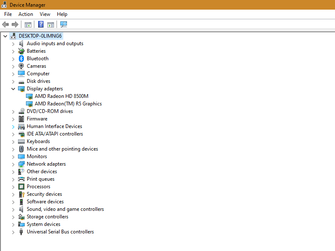The height and width of the screenshot is (251, 335).
Task: Show or hide the console tree icon
Action: pos(28,25)
